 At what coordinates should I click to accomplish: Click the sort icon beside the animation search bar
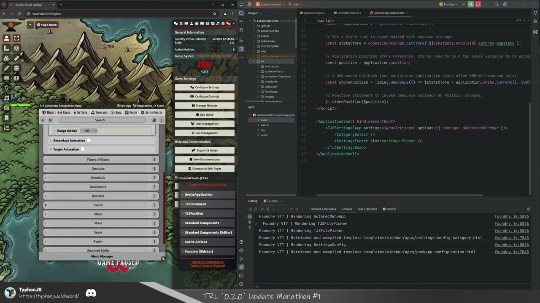coord(154,120)
